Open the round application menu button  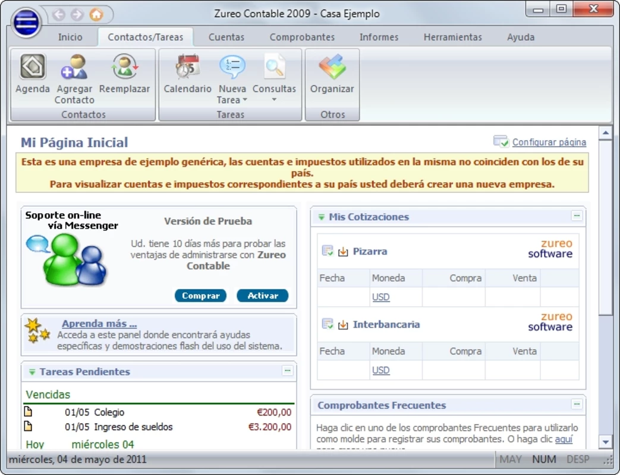[x=26, y=22]
